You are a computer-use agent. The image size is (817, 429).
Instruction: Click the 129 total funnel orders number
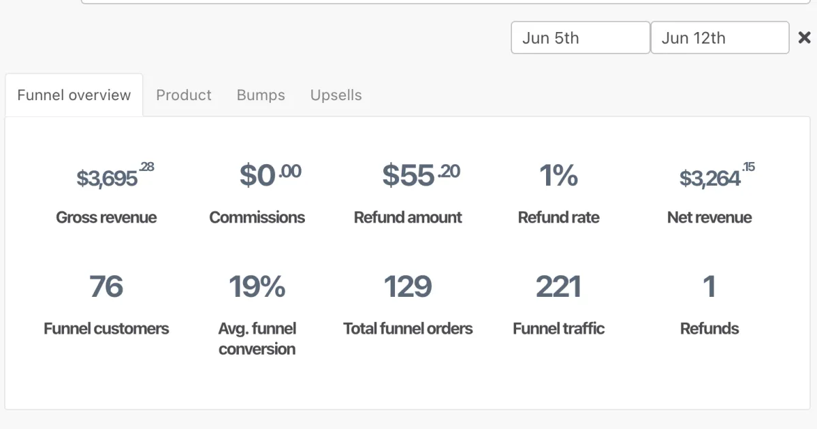(408, 287)
